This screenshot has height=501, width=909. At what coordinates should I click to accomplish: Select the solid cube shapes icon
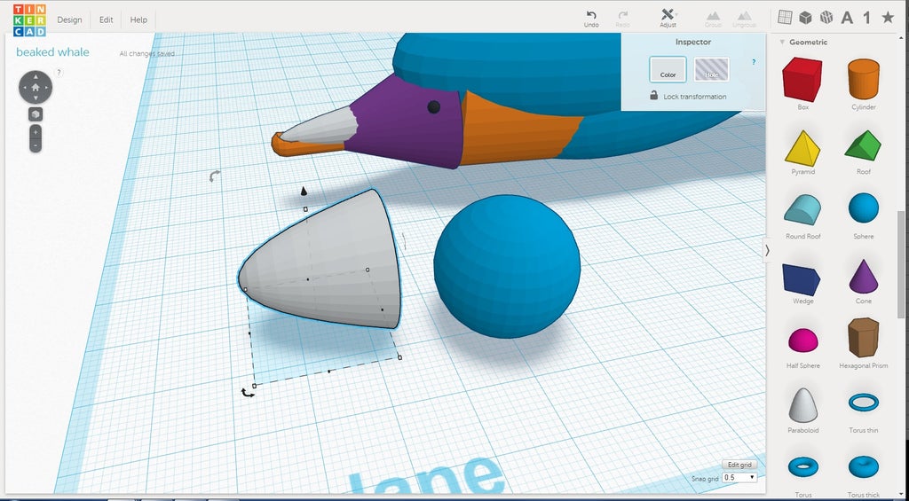[x=805, y=18]
